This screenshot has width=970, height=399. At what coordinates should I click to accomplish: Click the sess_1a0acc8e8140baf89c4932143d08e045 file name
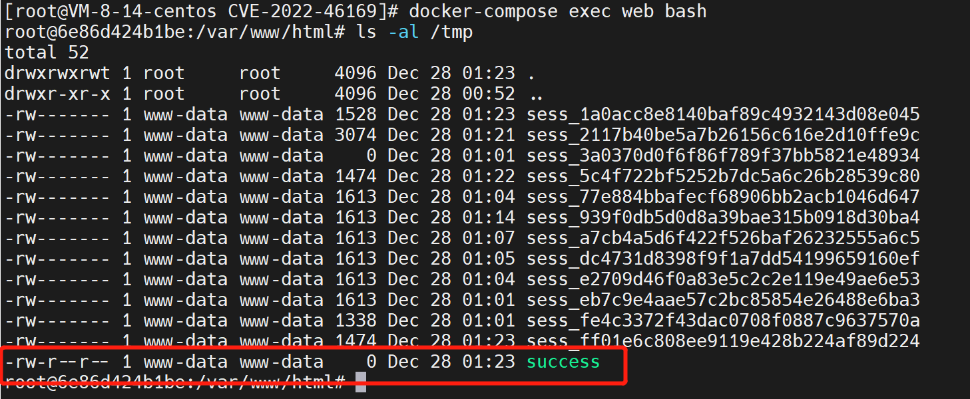click(723, 114)
